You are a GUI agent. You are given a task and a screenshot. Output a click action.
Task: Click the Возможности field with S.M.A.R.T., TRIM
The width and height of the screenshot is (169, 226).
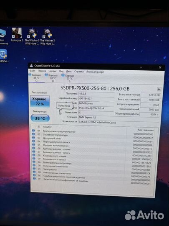point(119,122)
